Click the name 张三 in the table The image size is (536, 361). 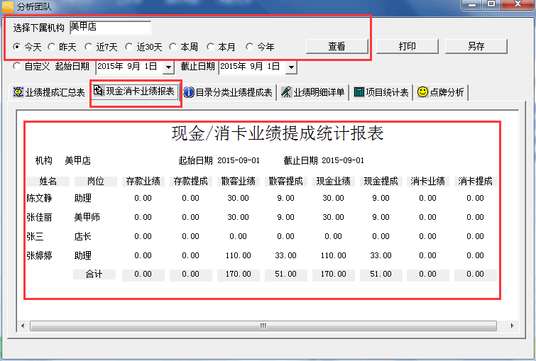coord(35,236)
